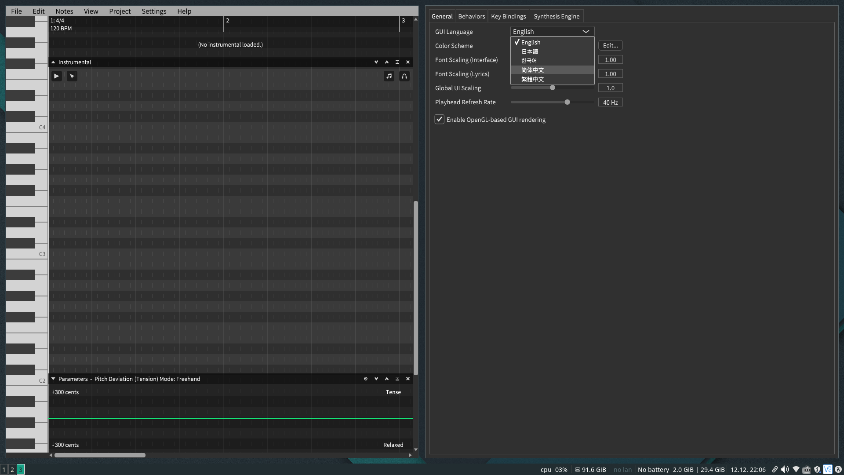844x475 pixels.
Task: Move the Instrumental panel down with arrow icon
Action: point(376,62)
